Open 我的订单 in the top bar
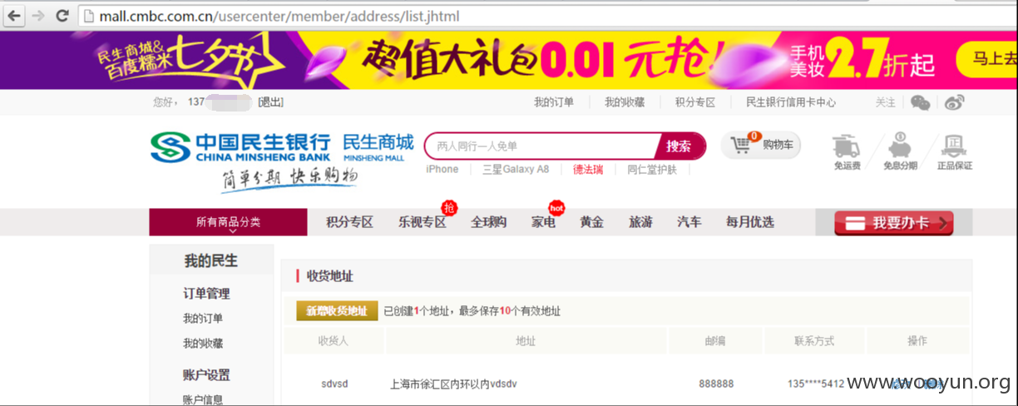This screenshot has width=1018, height=406. tap(554, 102)
